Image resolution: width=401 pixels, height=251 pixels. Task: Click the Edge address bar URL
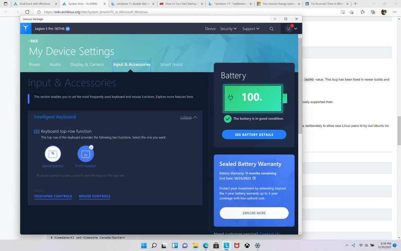point(96,12)
